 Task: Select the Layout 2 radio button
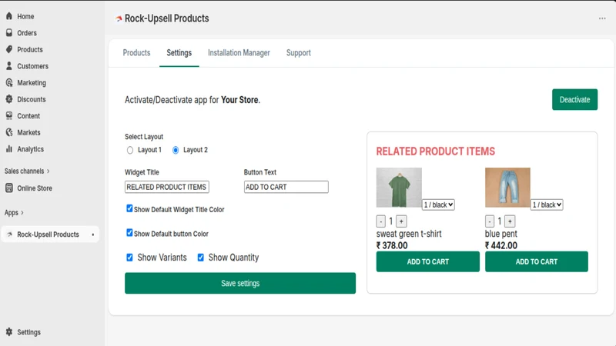(176, 150)
